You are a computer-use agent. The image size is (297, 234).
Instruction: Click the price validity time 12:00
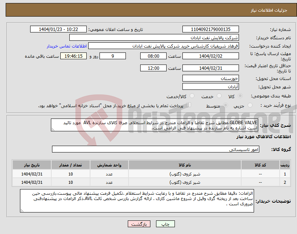click(x=153, y=68)
